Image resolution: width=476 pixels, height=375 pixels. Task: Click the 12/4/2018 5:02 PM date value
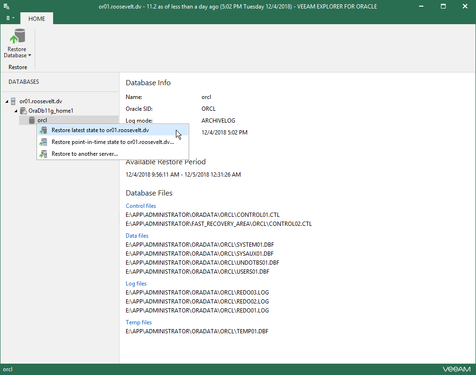pos(224,133)
